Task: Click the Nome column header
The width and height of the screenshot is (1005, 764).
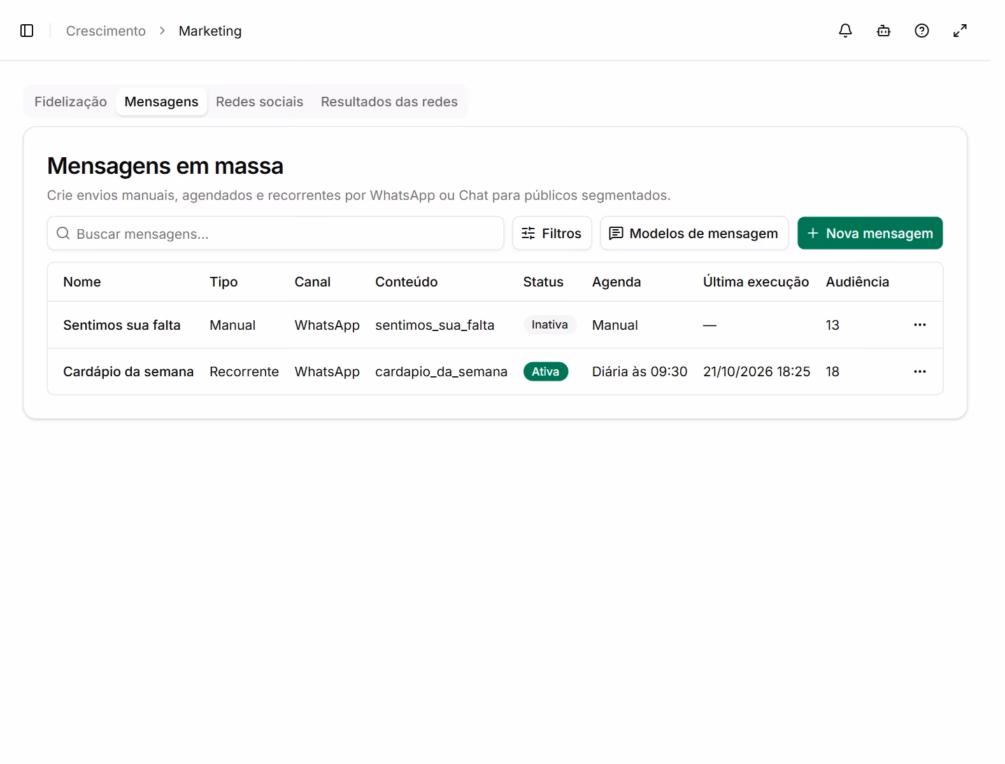Action: (82, 282)
